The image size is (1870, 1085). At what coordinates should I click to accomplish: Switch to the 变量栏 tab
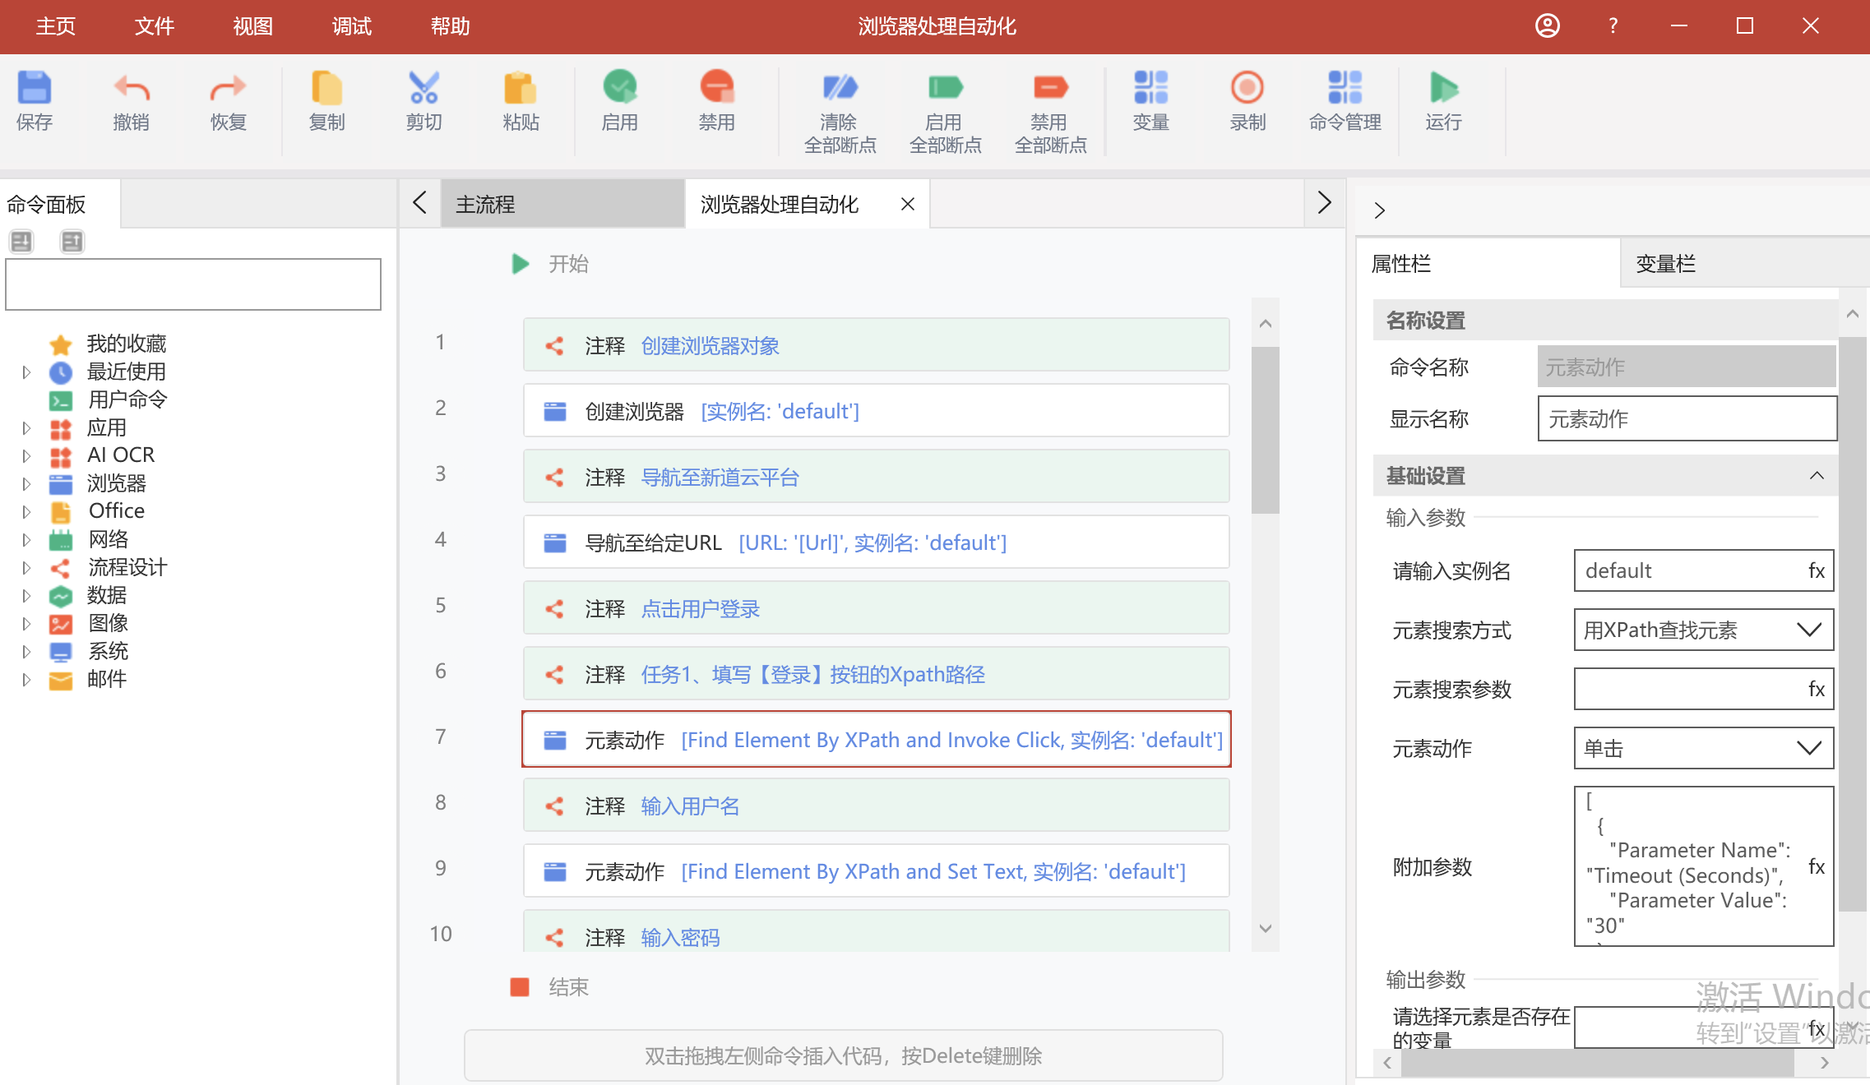coord(1665,264)
